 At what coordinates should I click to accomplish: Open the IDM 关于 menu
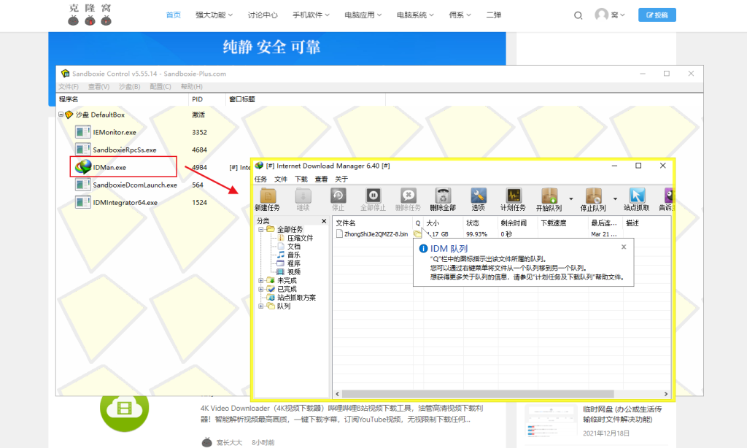[x=341, y=179]
